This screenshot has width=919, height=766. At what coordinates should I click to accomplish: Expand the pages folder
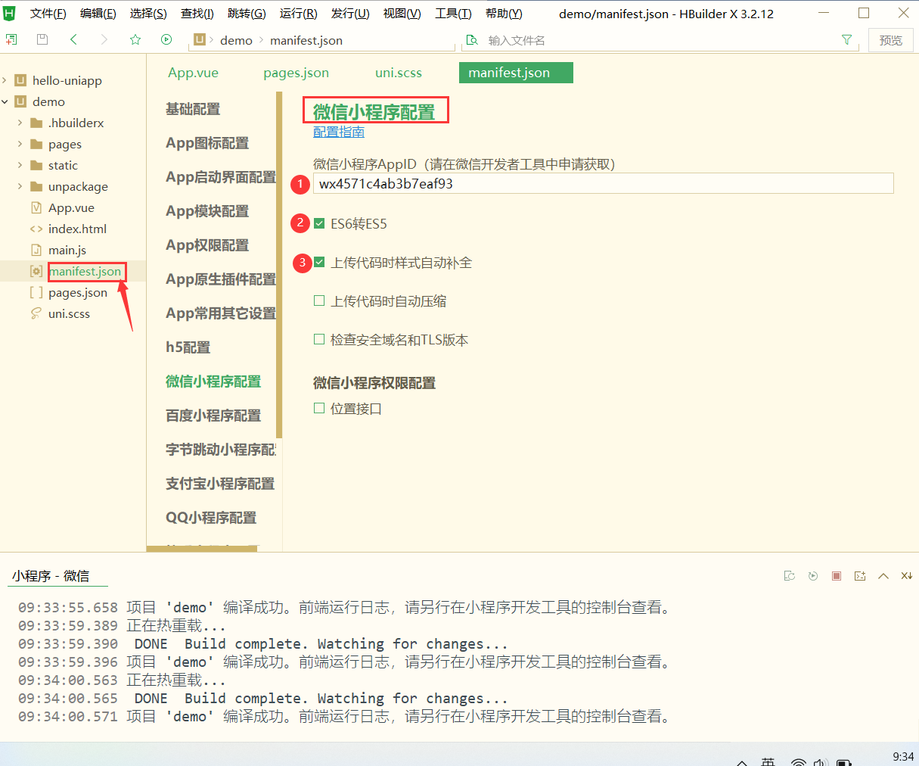click(x=20, y=144)
